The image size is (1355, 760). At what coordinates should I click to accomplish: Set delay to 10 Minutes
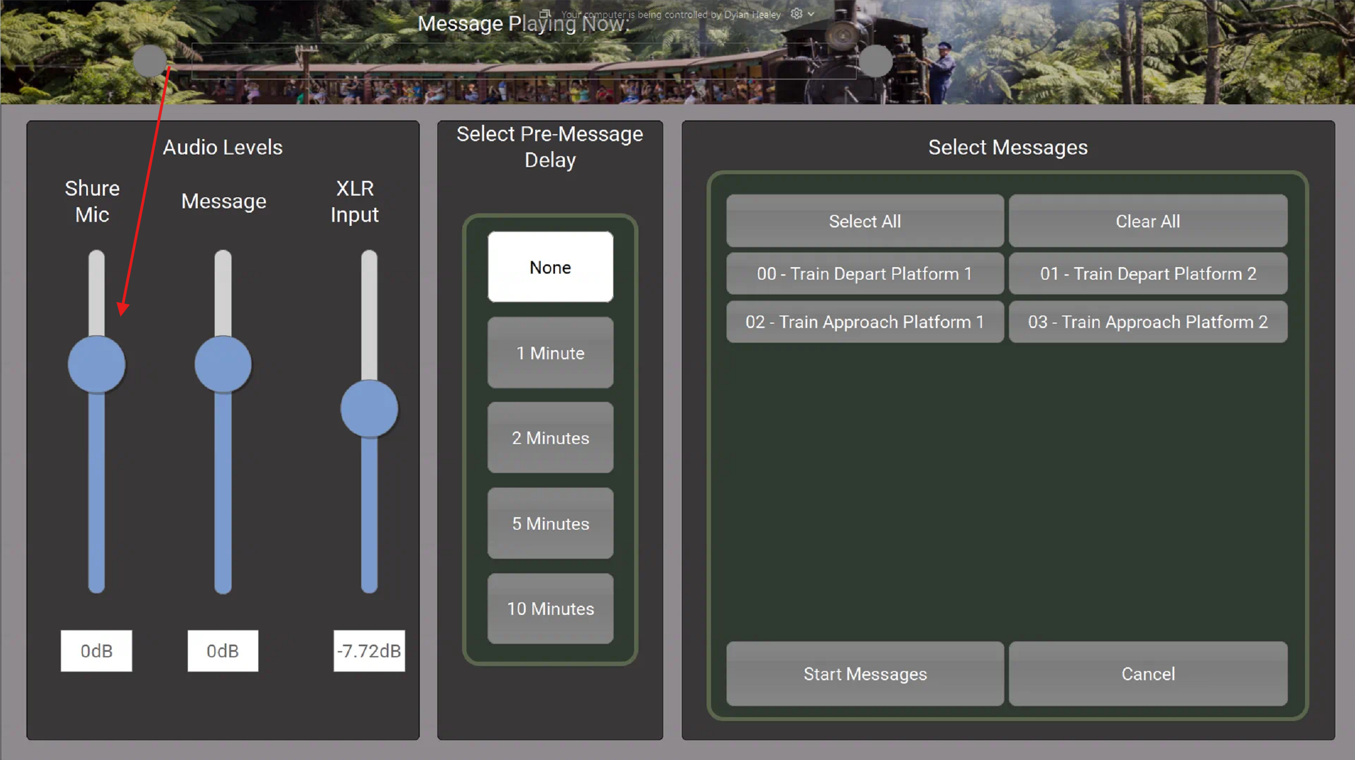pyautogui.click(x=550, y=608)
